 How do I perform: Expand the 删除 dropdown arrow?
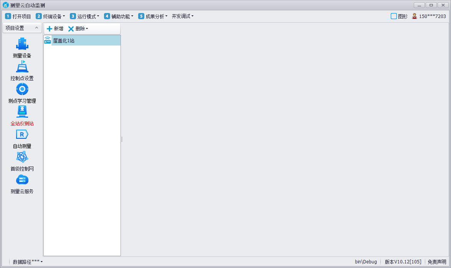click(x=87, y=29)
